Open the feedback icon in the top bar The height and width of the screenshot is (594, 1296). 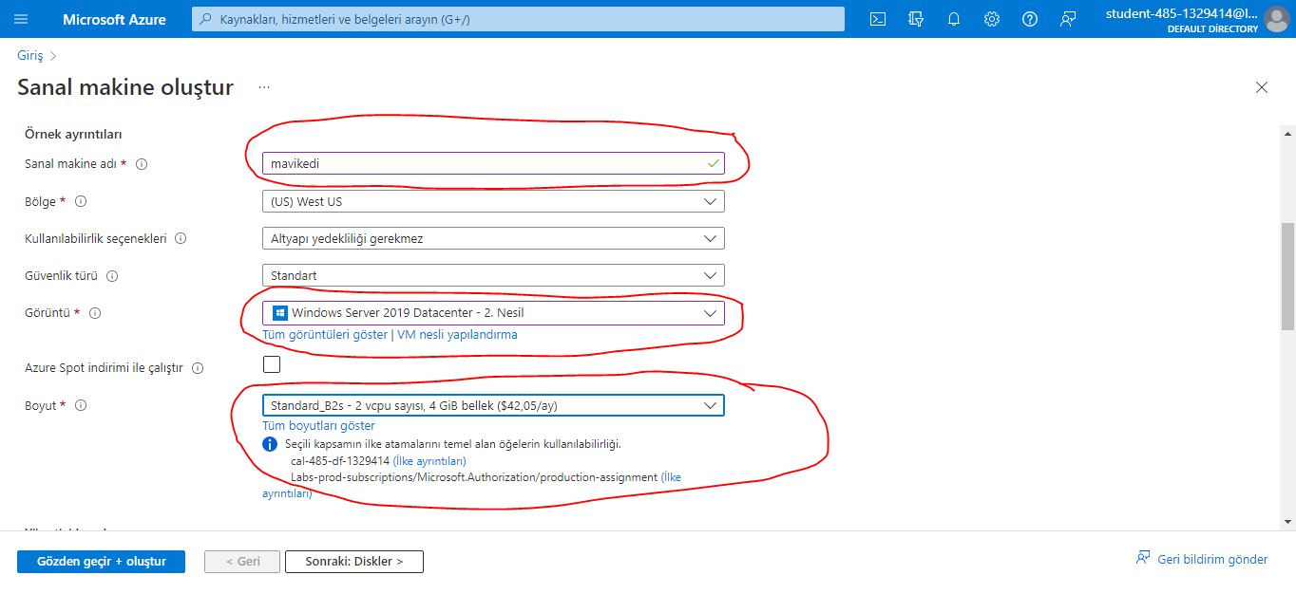coord(1068,19)
